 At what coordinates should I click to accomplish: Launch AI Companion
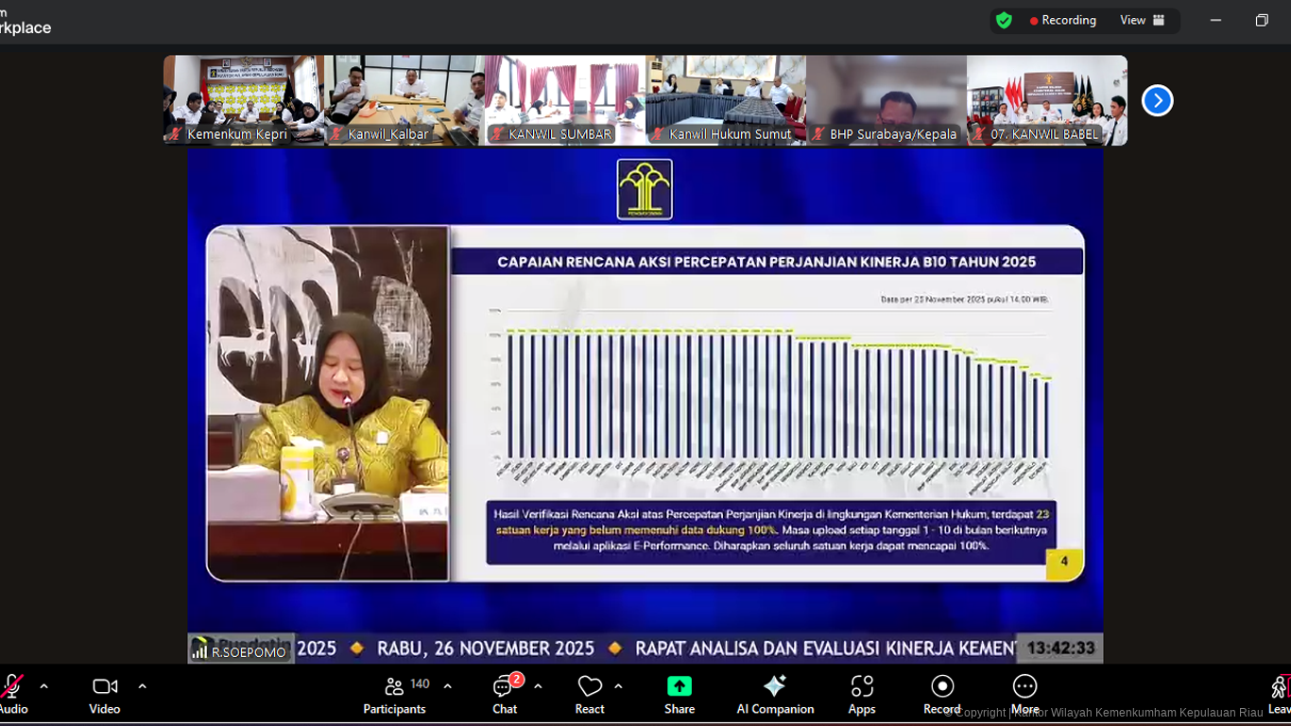pos(775,686)
